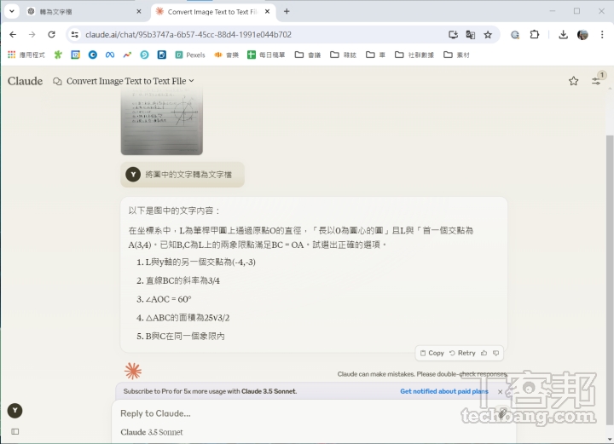The height and width of the screenshot is (444, 614).
Task: Open site information icon in address bar
Action: pyautogui.click(x=74, y=34)
